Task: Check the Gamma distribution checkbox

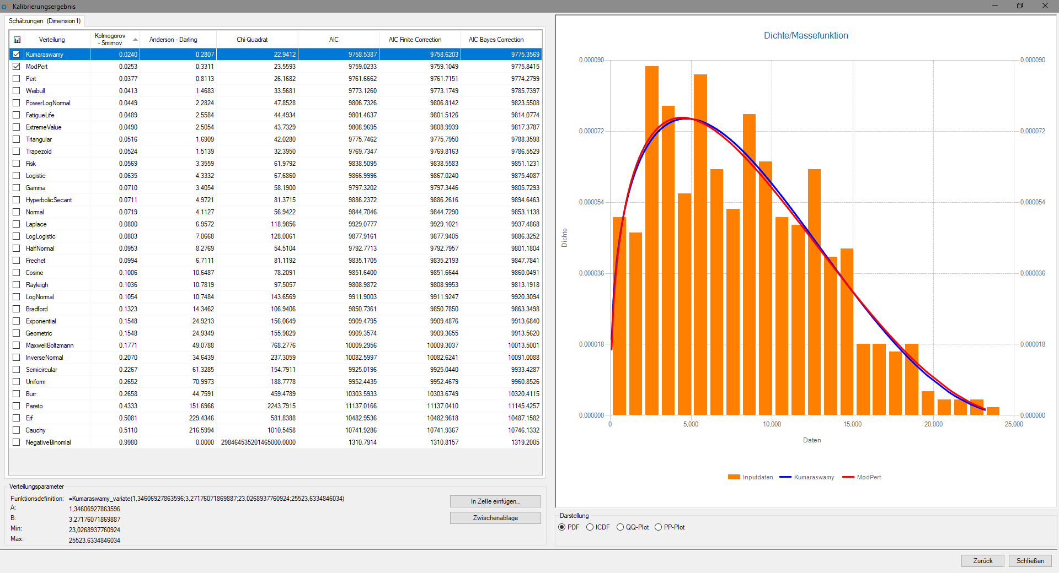Action: click(x=17, y=188)
